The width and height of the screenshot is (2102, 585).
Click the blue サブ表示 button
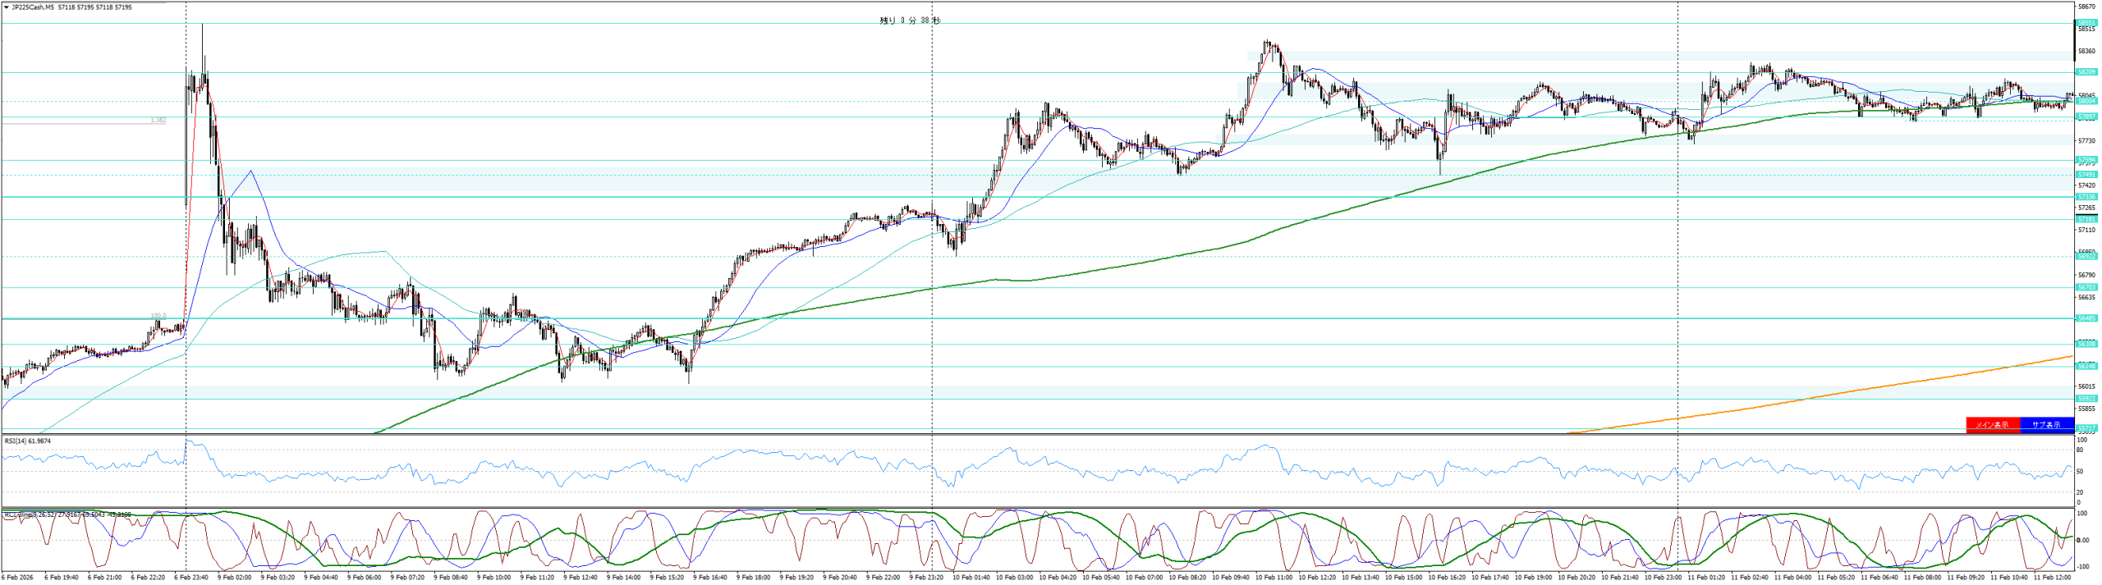2046,424
